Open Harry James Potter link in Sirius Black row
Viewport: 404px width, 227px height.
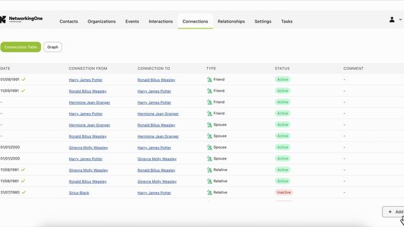[154, 193]
